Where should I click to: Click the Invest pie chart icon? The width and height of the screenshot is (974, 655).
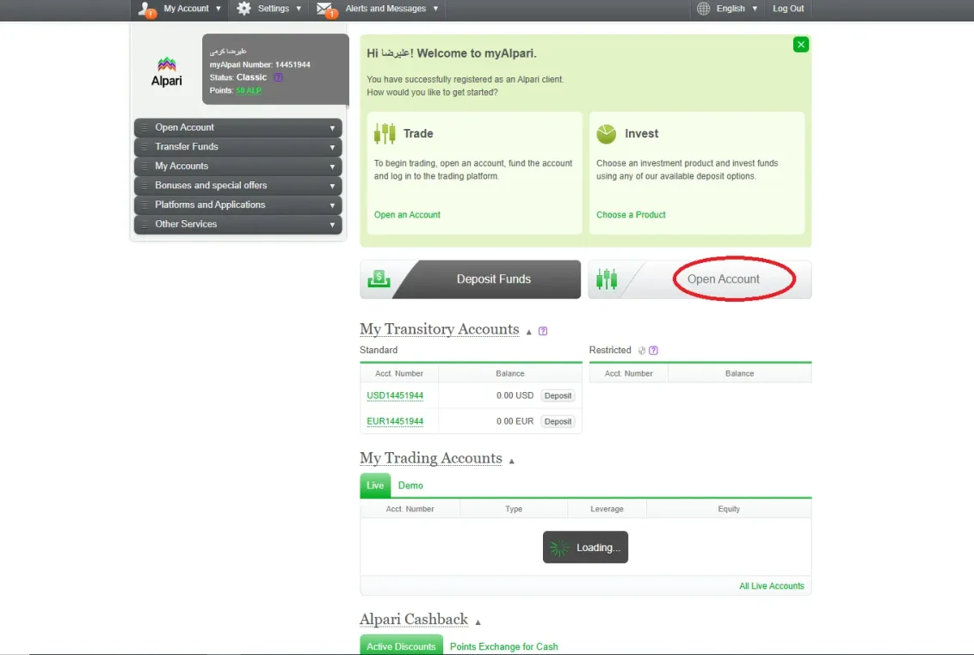[x=607, y=133]
